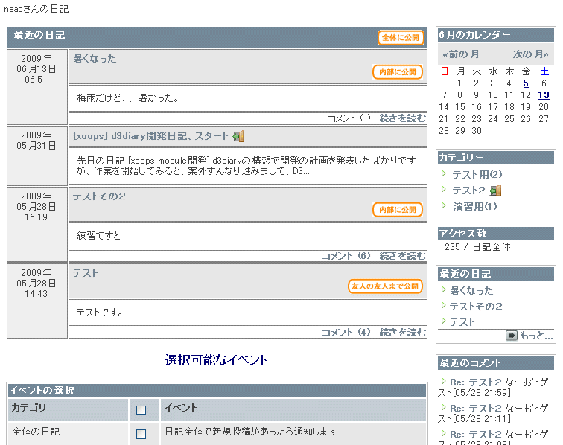Select date 13 in the June calendar
563x445 pixels.
click(544, 95)
